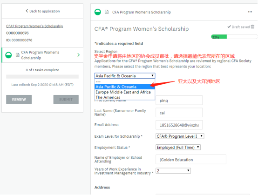Click the document icon in the form header

pyautogui.click(x=107, y=12)
